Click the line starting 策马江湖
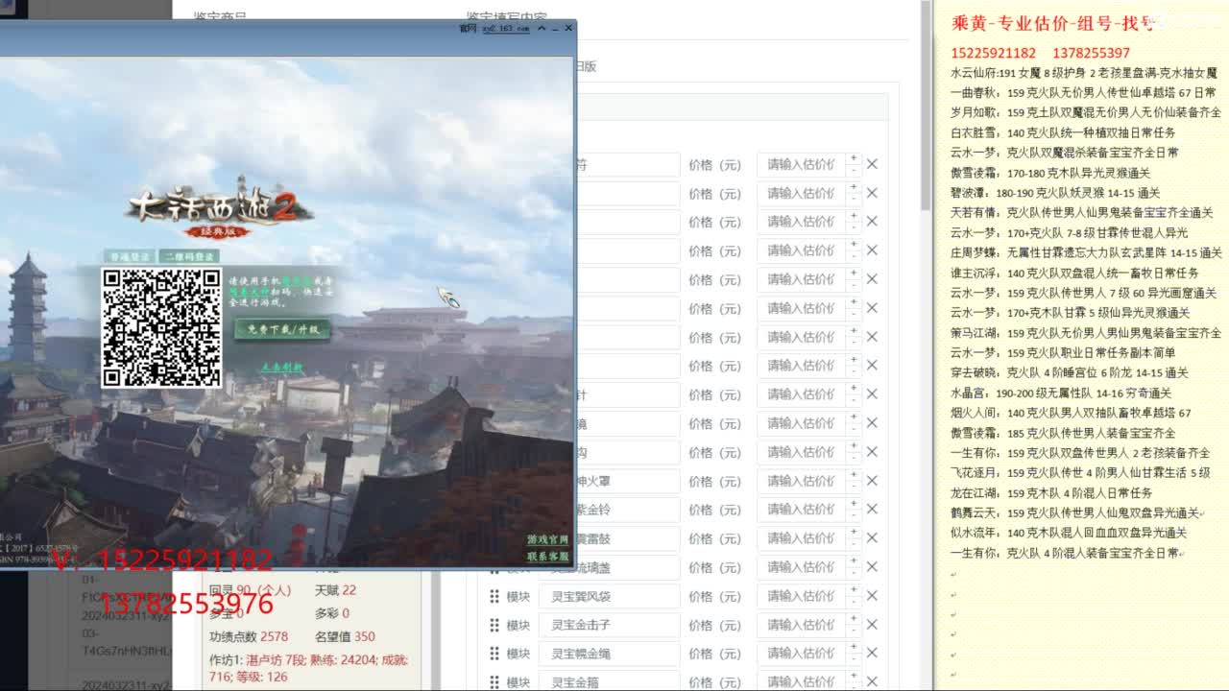Screen dimensions: 1229x691 [1086, 333]
